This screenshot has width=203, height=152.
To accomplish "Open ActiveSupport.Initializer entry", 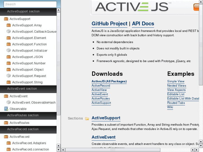I will pos(30,50).
